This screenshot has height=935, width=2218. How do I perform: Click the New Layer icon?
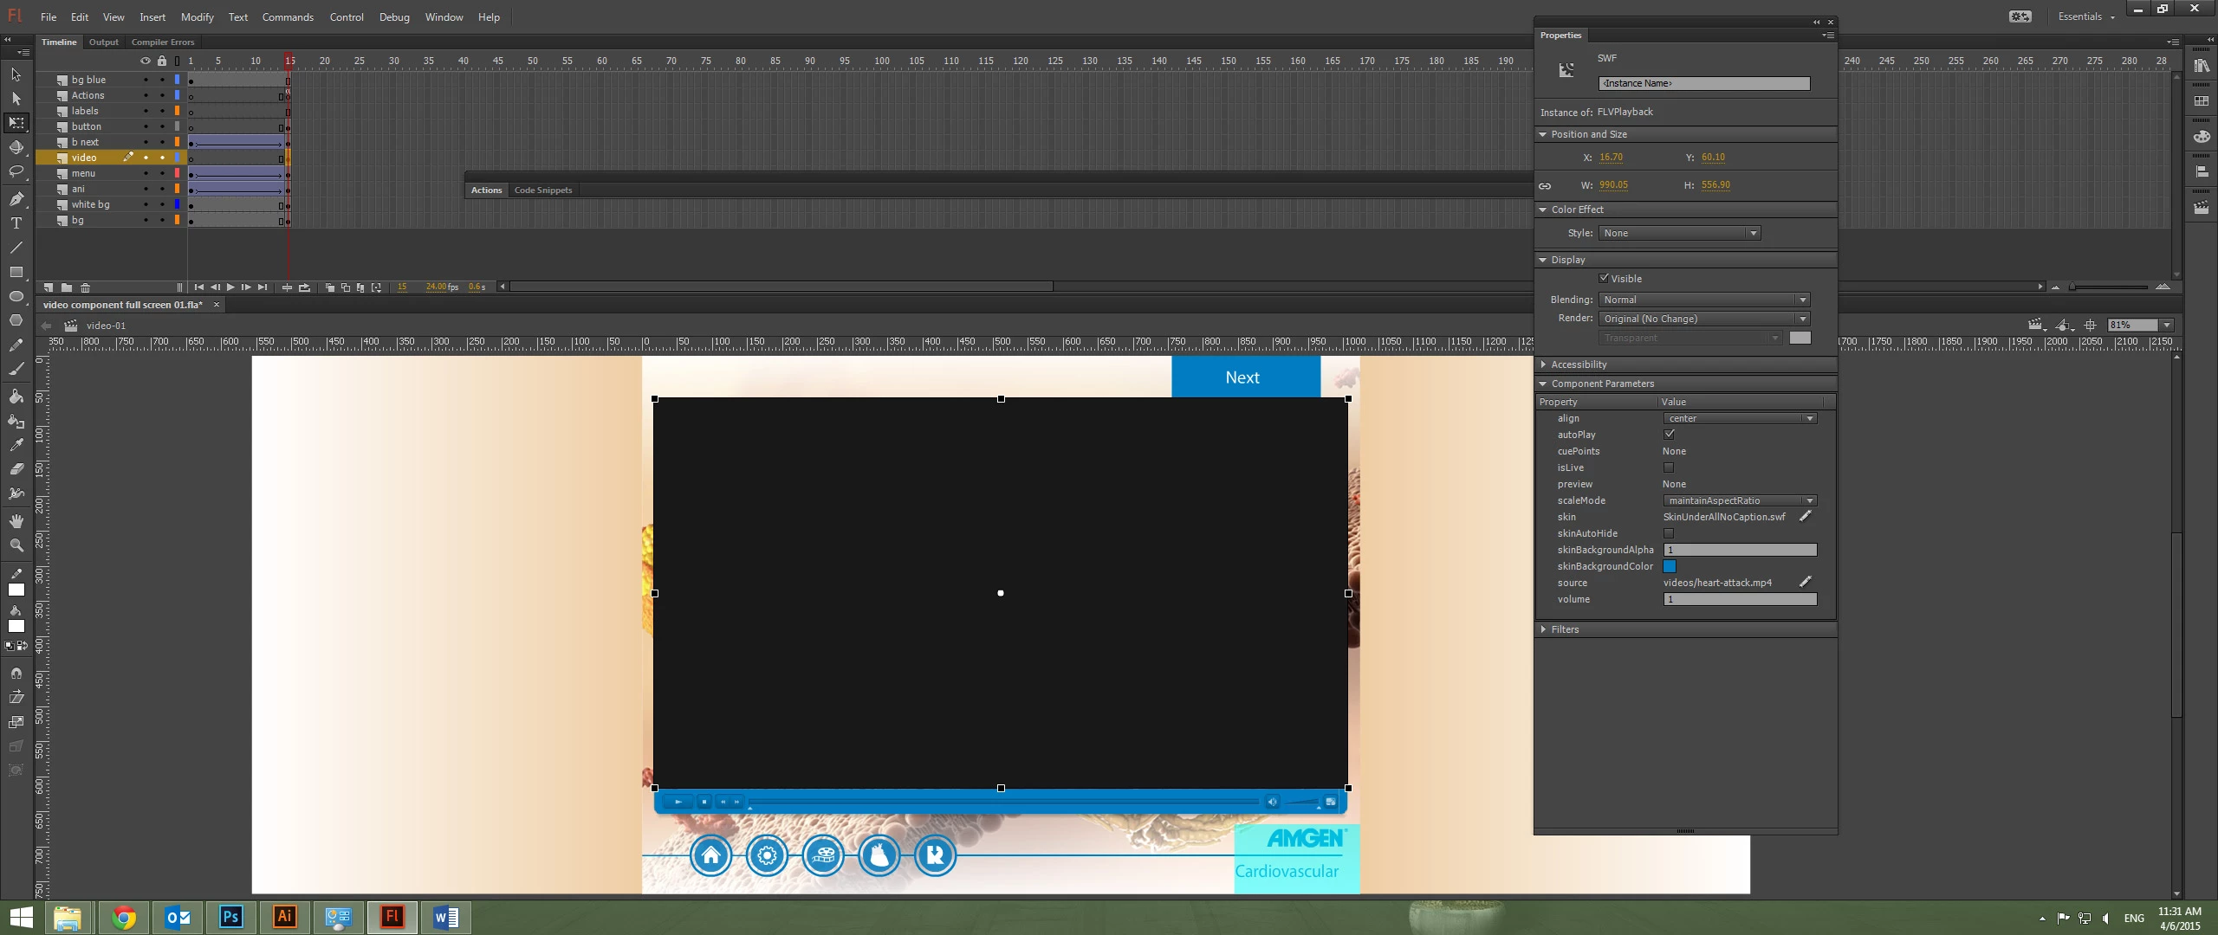pyautogui.click(x=49, y=287)
